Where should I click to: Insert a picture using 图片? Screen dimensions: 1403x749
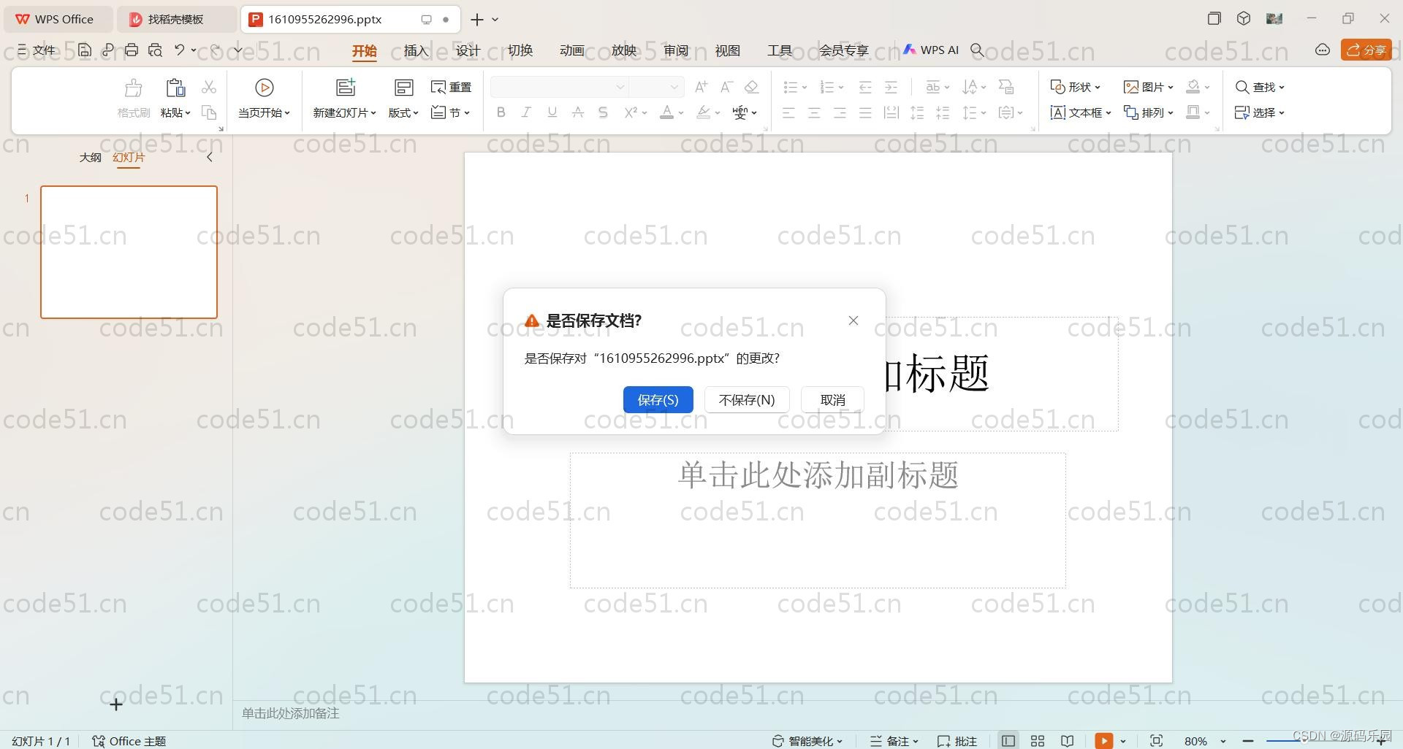pos(1147,87)
